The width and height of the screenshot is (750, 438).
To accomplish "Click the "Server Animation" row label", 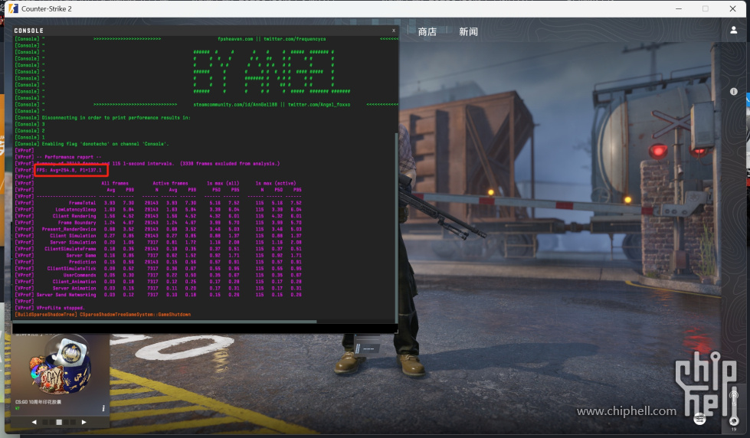I will [x=74, y=289].
